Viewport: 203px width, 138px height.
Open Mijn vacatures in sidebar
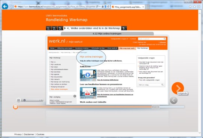pyautogui.click(x=56, y=64)
